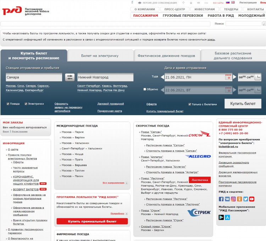This screenshot has width=266, height=241.
Task: Click the eye icon for visually impaired version
Action: [x=140, y=3]
